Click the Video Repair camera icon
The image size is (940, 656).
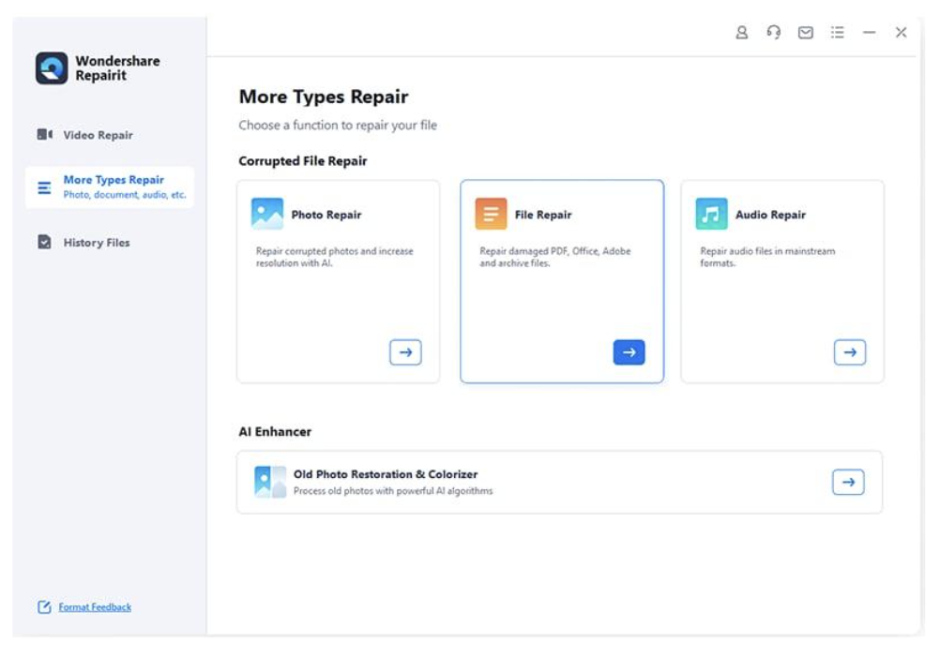pyautogui.click(x=44, y=134)
